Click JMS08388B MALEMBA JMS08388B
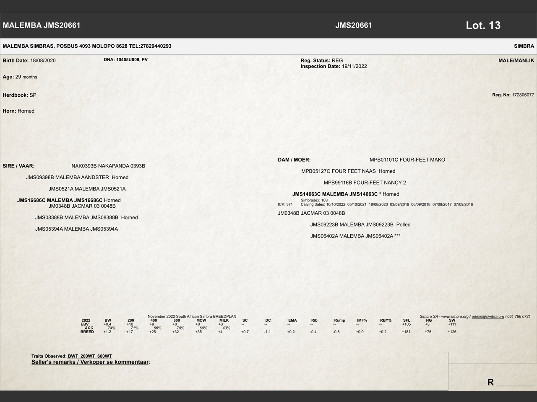The height and width of the screenshot is (402, 537). (x=77, y=217)
